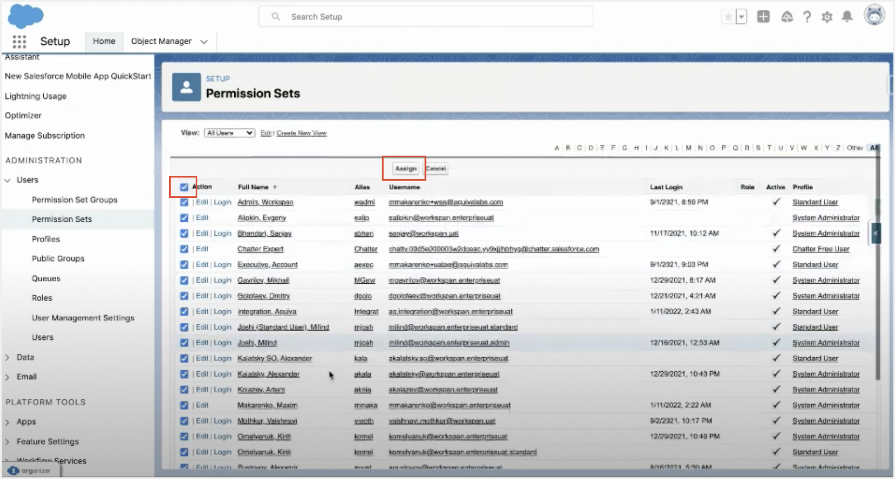Uncheck the Bhandari, Sanjay row checkbox

pos(184,233)
